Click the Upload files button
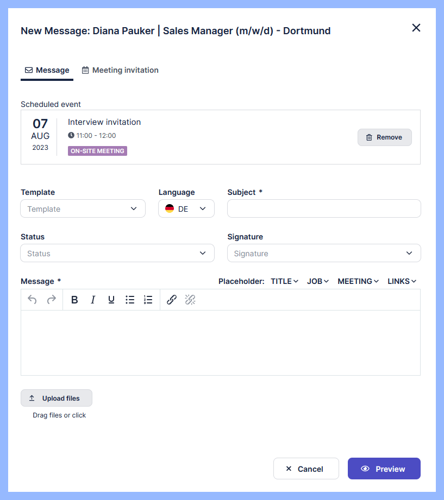The width and height of the screenshot is (444, 500). point(57,398)
